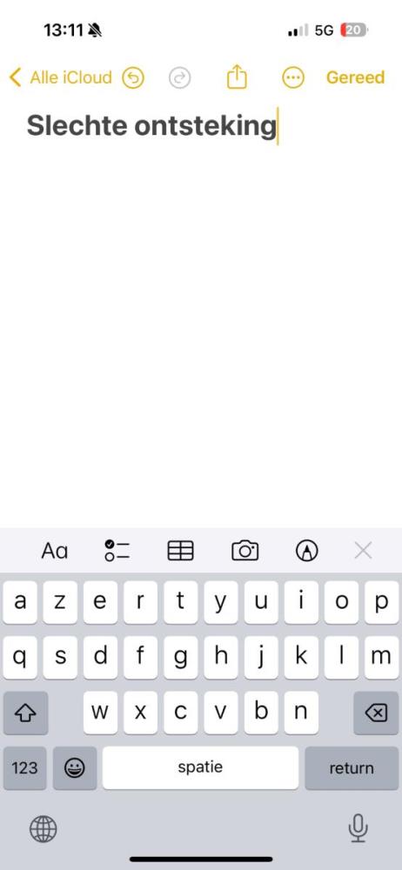The image size is (402, 870).
Task: Insert a table with the table icon
Action: [x=180, y=551]
